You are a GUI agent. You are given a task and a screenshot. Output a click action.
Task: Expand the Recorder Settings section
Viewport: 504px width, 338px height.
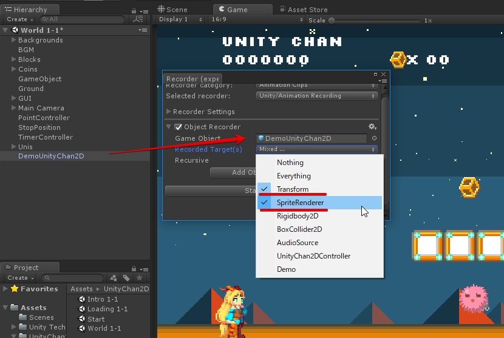click(168, 112)
